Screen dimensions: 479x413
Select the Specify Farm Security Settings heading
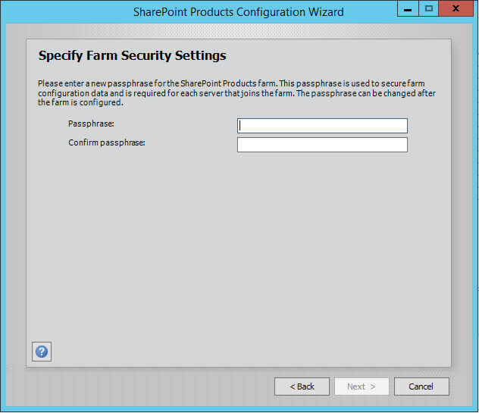coord(132,56)
